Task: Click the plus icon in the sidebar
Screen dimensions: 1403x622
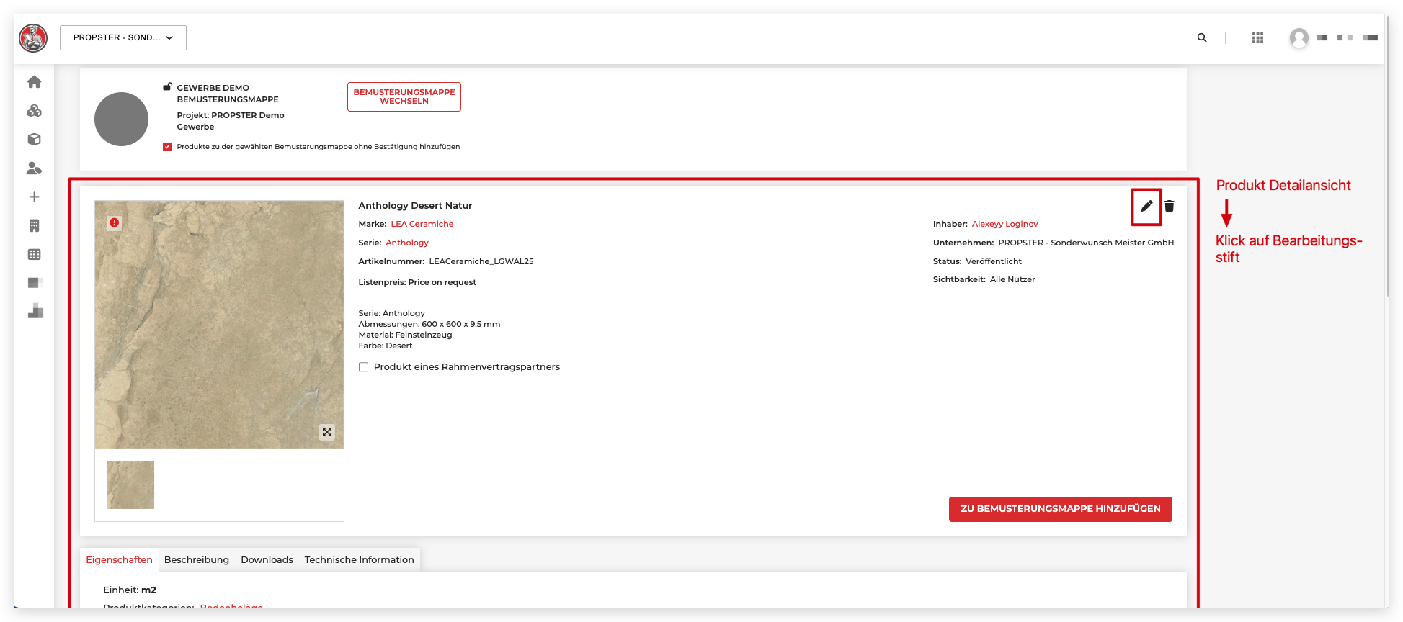Action: click(34, 197)
